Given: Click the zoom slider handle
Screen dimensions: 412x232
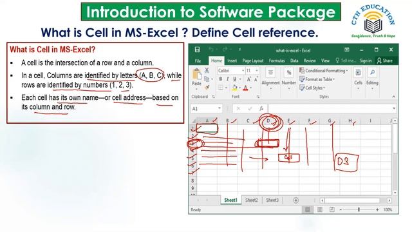Looking at the screenshot, I should pos(359,209).
